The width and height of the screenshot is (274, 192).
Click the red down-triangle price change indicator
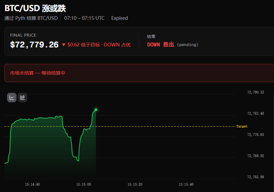[64, 45]
